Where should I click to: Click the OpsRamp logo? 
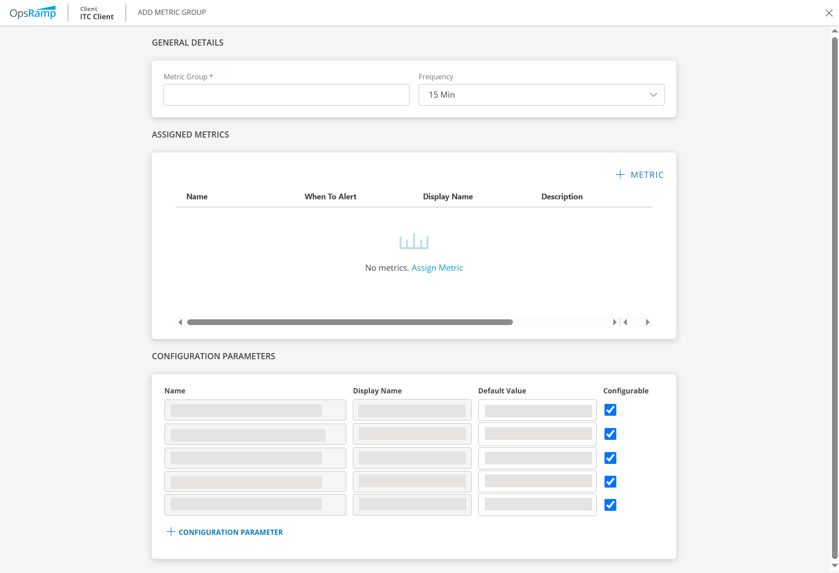point(33,13)
